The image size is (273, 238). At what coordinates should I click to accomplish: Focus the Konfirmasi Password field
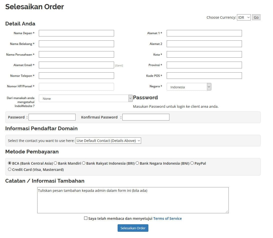tap(146, 117)
